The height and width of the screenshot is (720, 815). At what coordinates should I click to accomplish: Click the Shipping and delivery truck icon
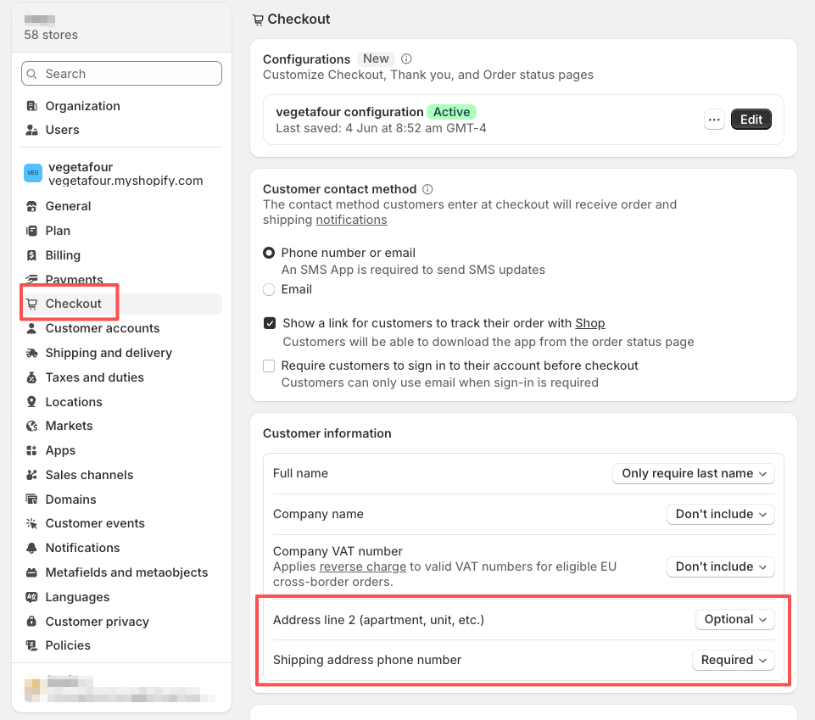click(x=31, y=353)
